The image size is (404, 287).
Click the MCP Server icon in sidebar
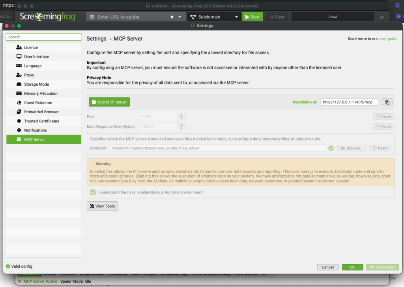19,139
